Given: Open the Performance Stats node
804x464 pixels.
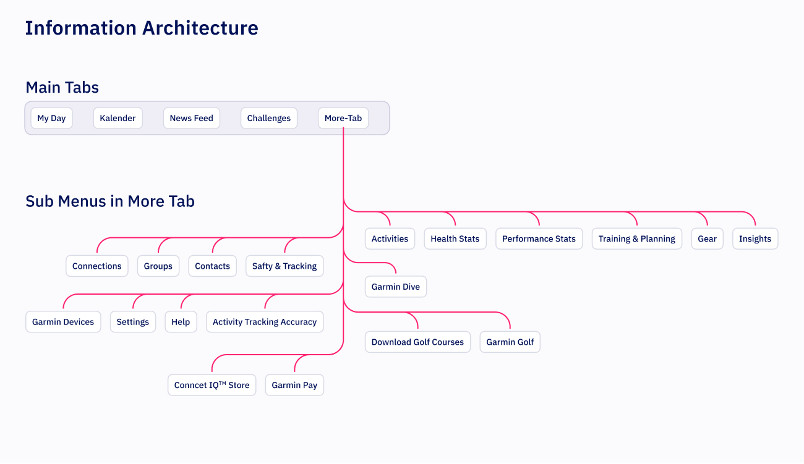Looking at the screenshot, I should [x=539, y=239].
